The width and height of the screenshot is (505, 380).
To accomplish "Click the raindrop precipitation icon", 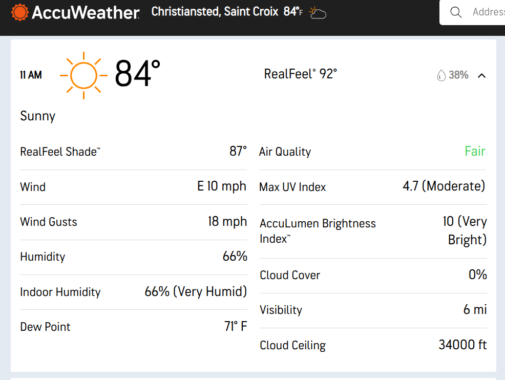I will [x=441, y=76].
